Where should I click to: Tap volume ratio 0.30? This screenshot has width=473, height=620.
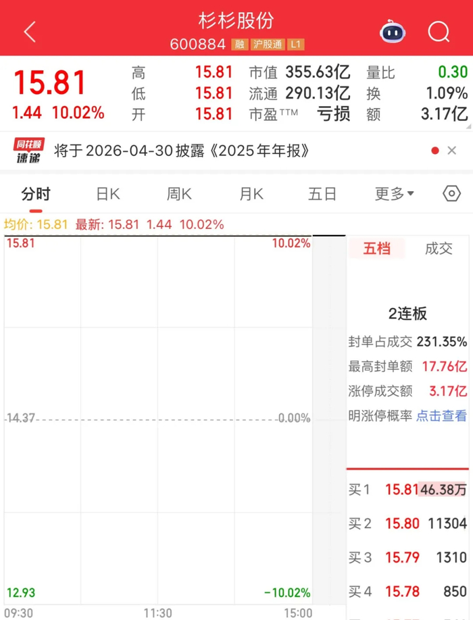tap(453, 72)
